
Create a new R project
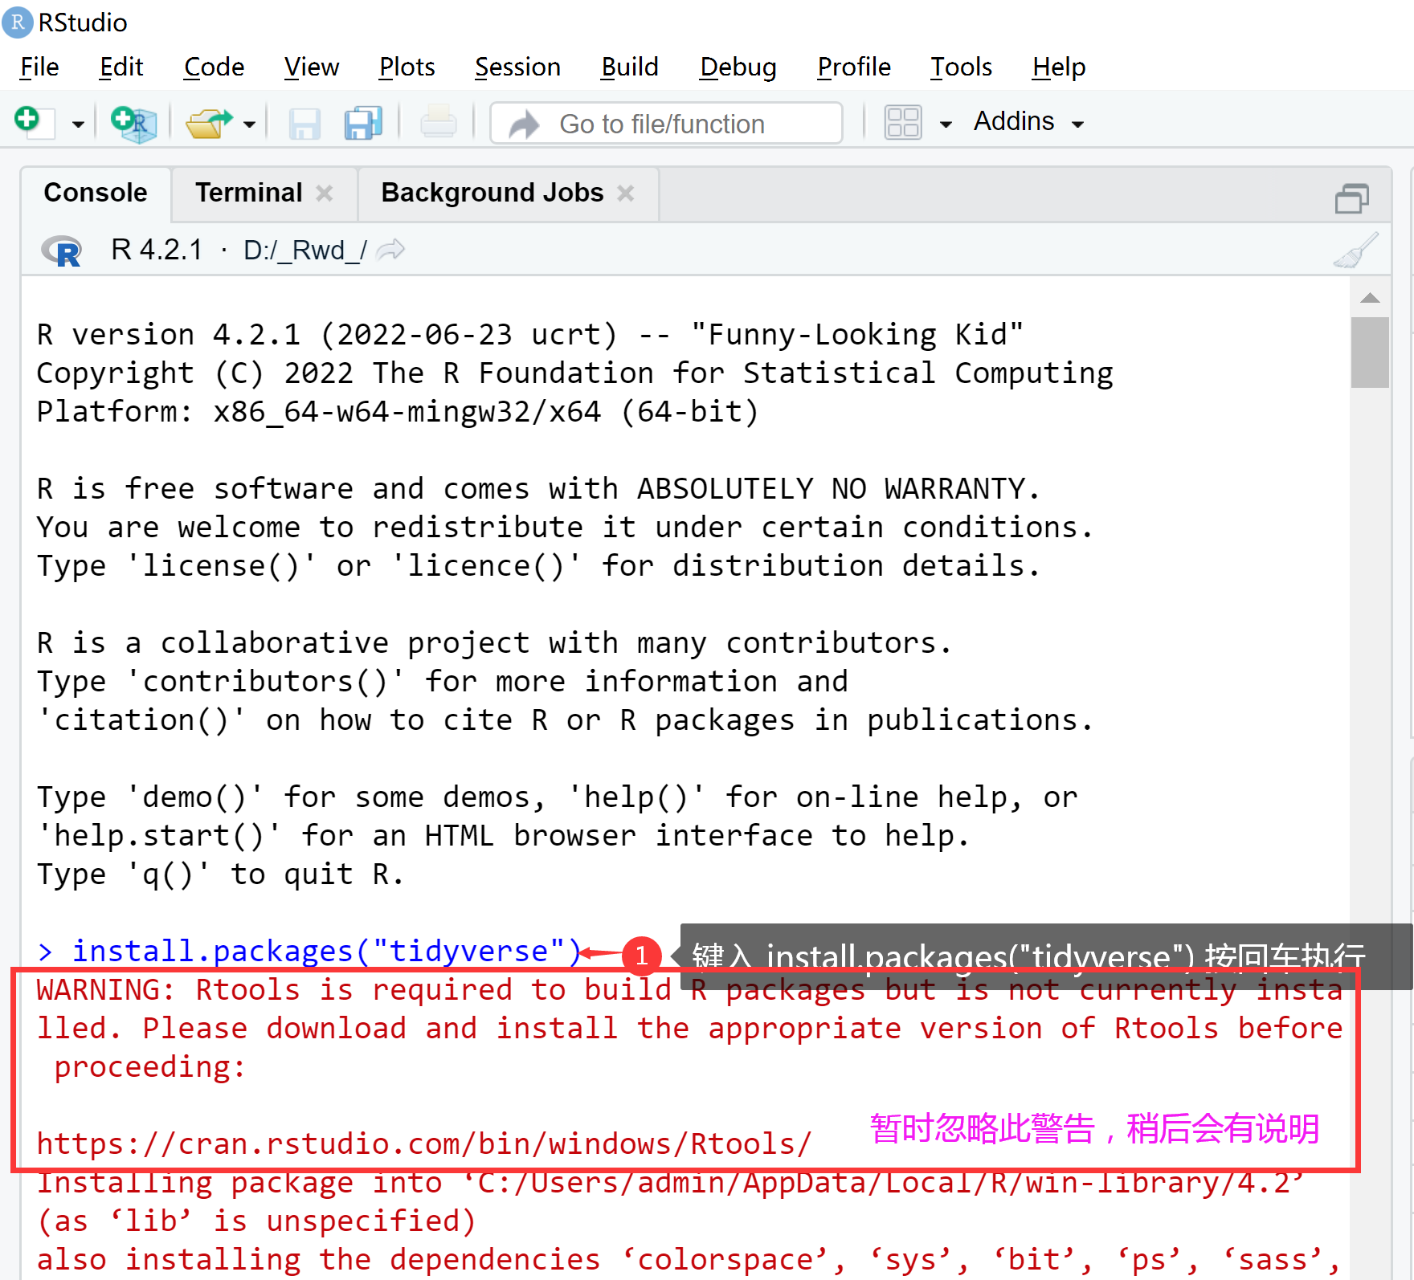(x=133, y=124)
